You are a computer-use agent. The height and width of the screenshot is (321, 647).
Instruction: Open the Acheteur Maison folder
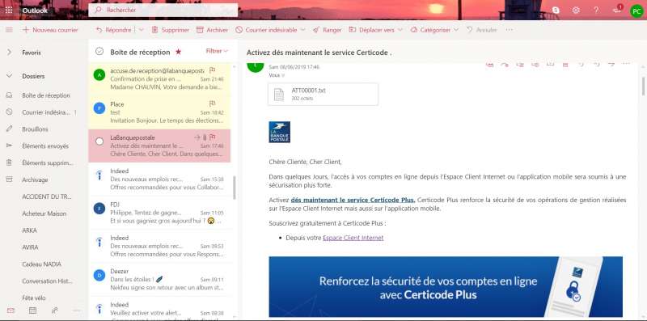(44, 213)
